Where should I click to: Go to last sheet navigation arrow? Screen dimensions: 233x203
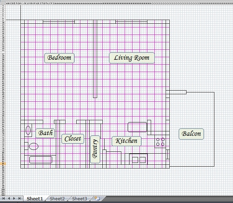tap(20, 199)
